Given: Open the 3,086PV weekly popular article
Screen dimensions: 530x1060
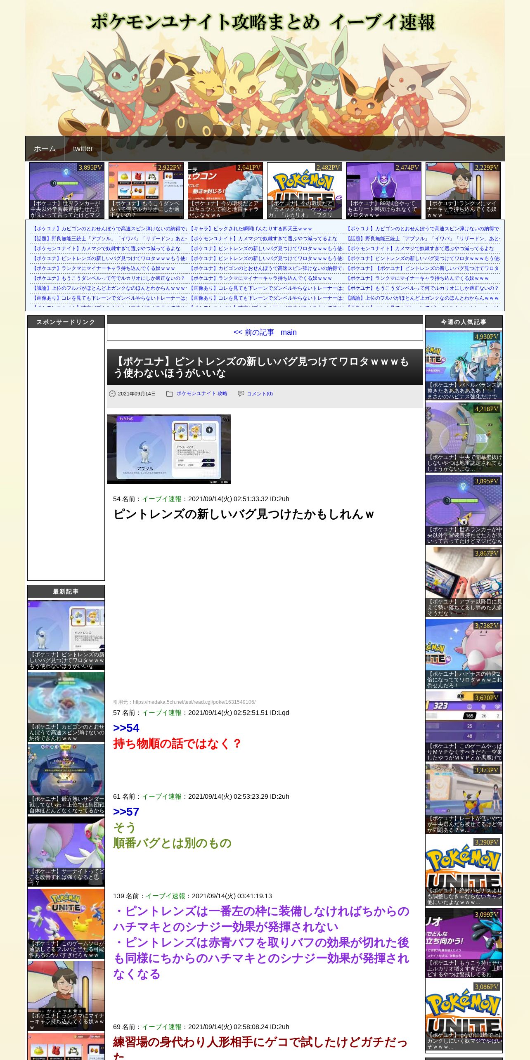Looking at the screenshot, I should 464,1016.
